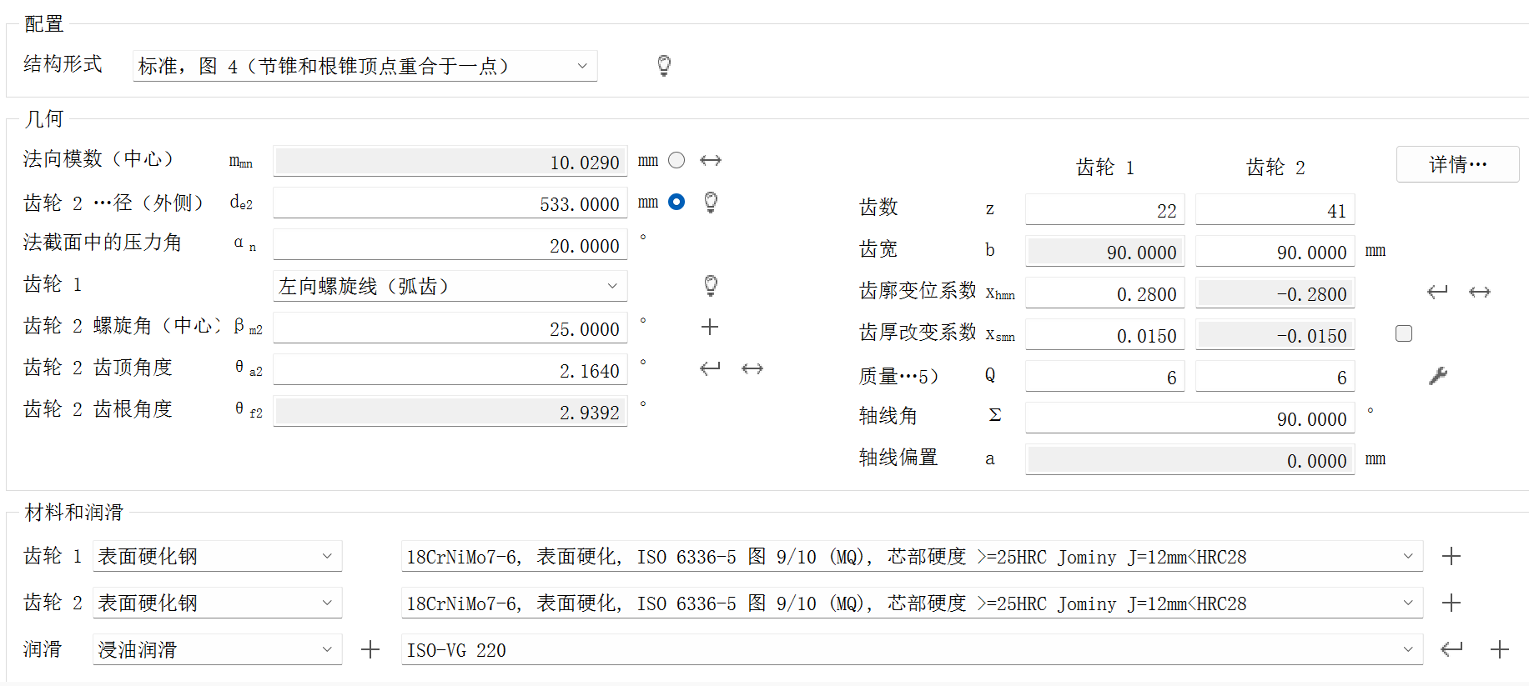The width and height of the screenshot is (1529, 686).
Task: Click the 详情... button
Action: coord(1458,164)
